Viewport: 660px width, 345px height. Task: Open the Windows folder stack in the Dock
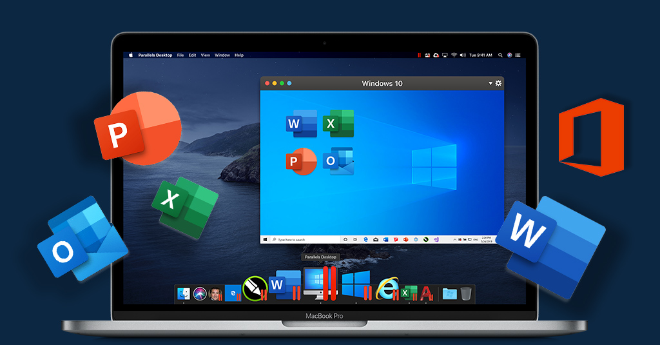[449, 293]
